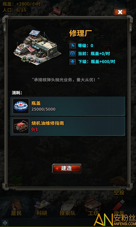Tap the 瓶盖 +2800/小时 income display
The height and width of the screenshot is (227, 136).
(x=22, y=4)
